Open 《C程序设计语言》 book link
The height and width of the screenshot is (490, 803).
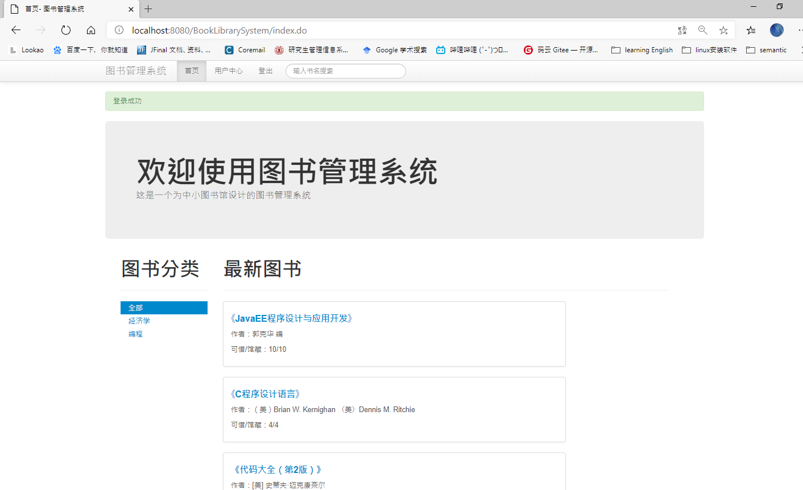(265, 394)
